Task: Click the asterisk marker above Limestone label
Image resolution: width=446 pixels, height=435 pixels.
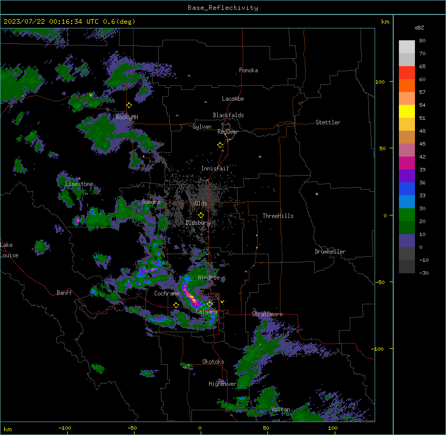Action: (79, 179)
